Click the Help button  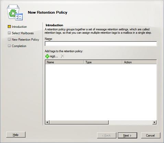[x=16, y=135]
